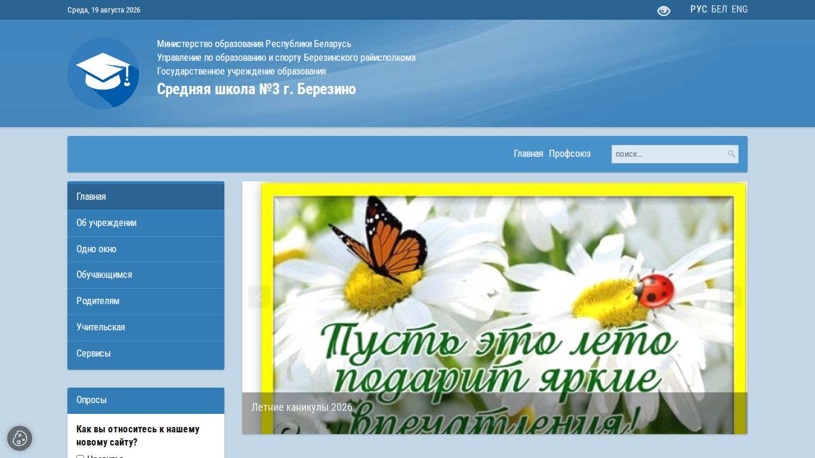Show next slide with right arrow

coord(730,296)
